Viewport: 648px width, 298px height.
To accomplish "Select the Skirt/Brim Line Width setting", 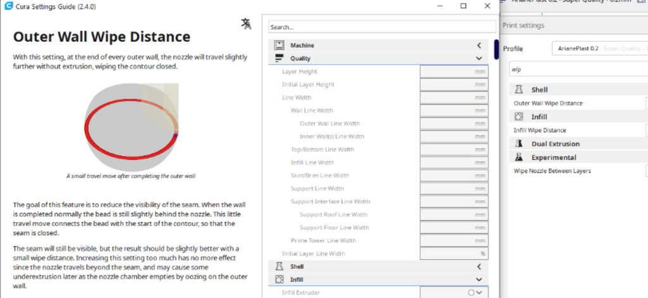I will 320,176.
